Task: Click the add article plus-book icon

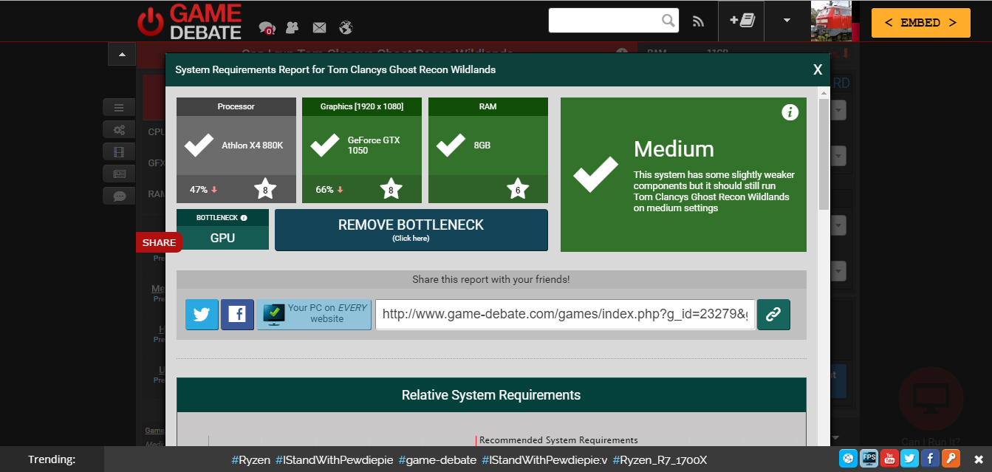Action: coord(742,21)
